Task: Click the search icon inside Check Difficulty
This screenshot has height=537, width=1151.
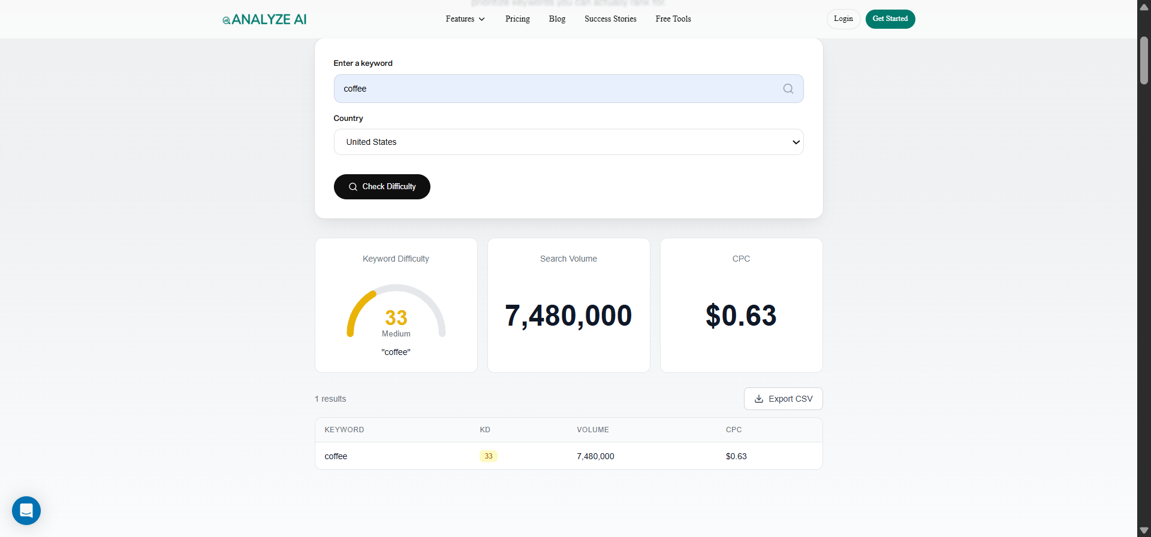Action: 353,187
